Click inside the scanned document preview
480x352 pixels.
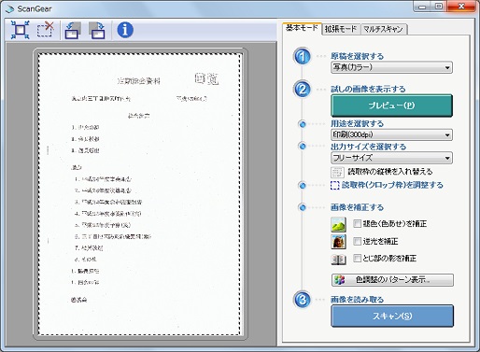tap(140, 194)
